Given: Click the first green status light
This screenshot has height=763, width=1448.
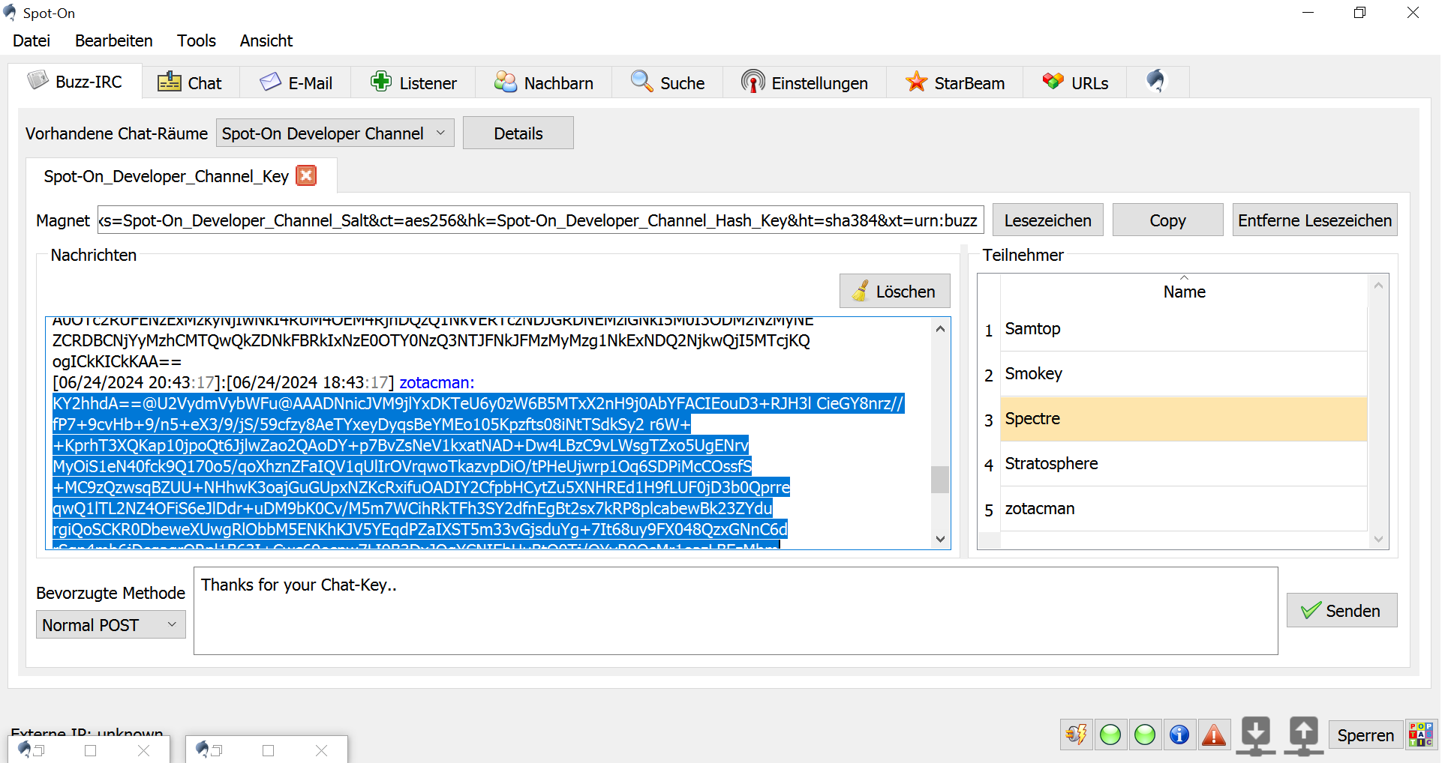Looking at the screenshot, I should point(1110,735).
